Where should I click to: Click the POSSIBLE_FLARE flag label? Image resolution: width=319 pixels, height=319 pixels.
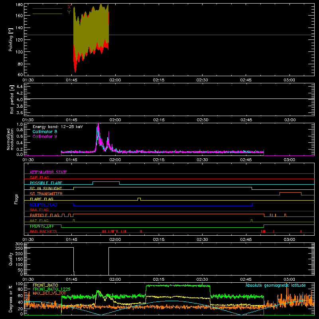point(46,183)
